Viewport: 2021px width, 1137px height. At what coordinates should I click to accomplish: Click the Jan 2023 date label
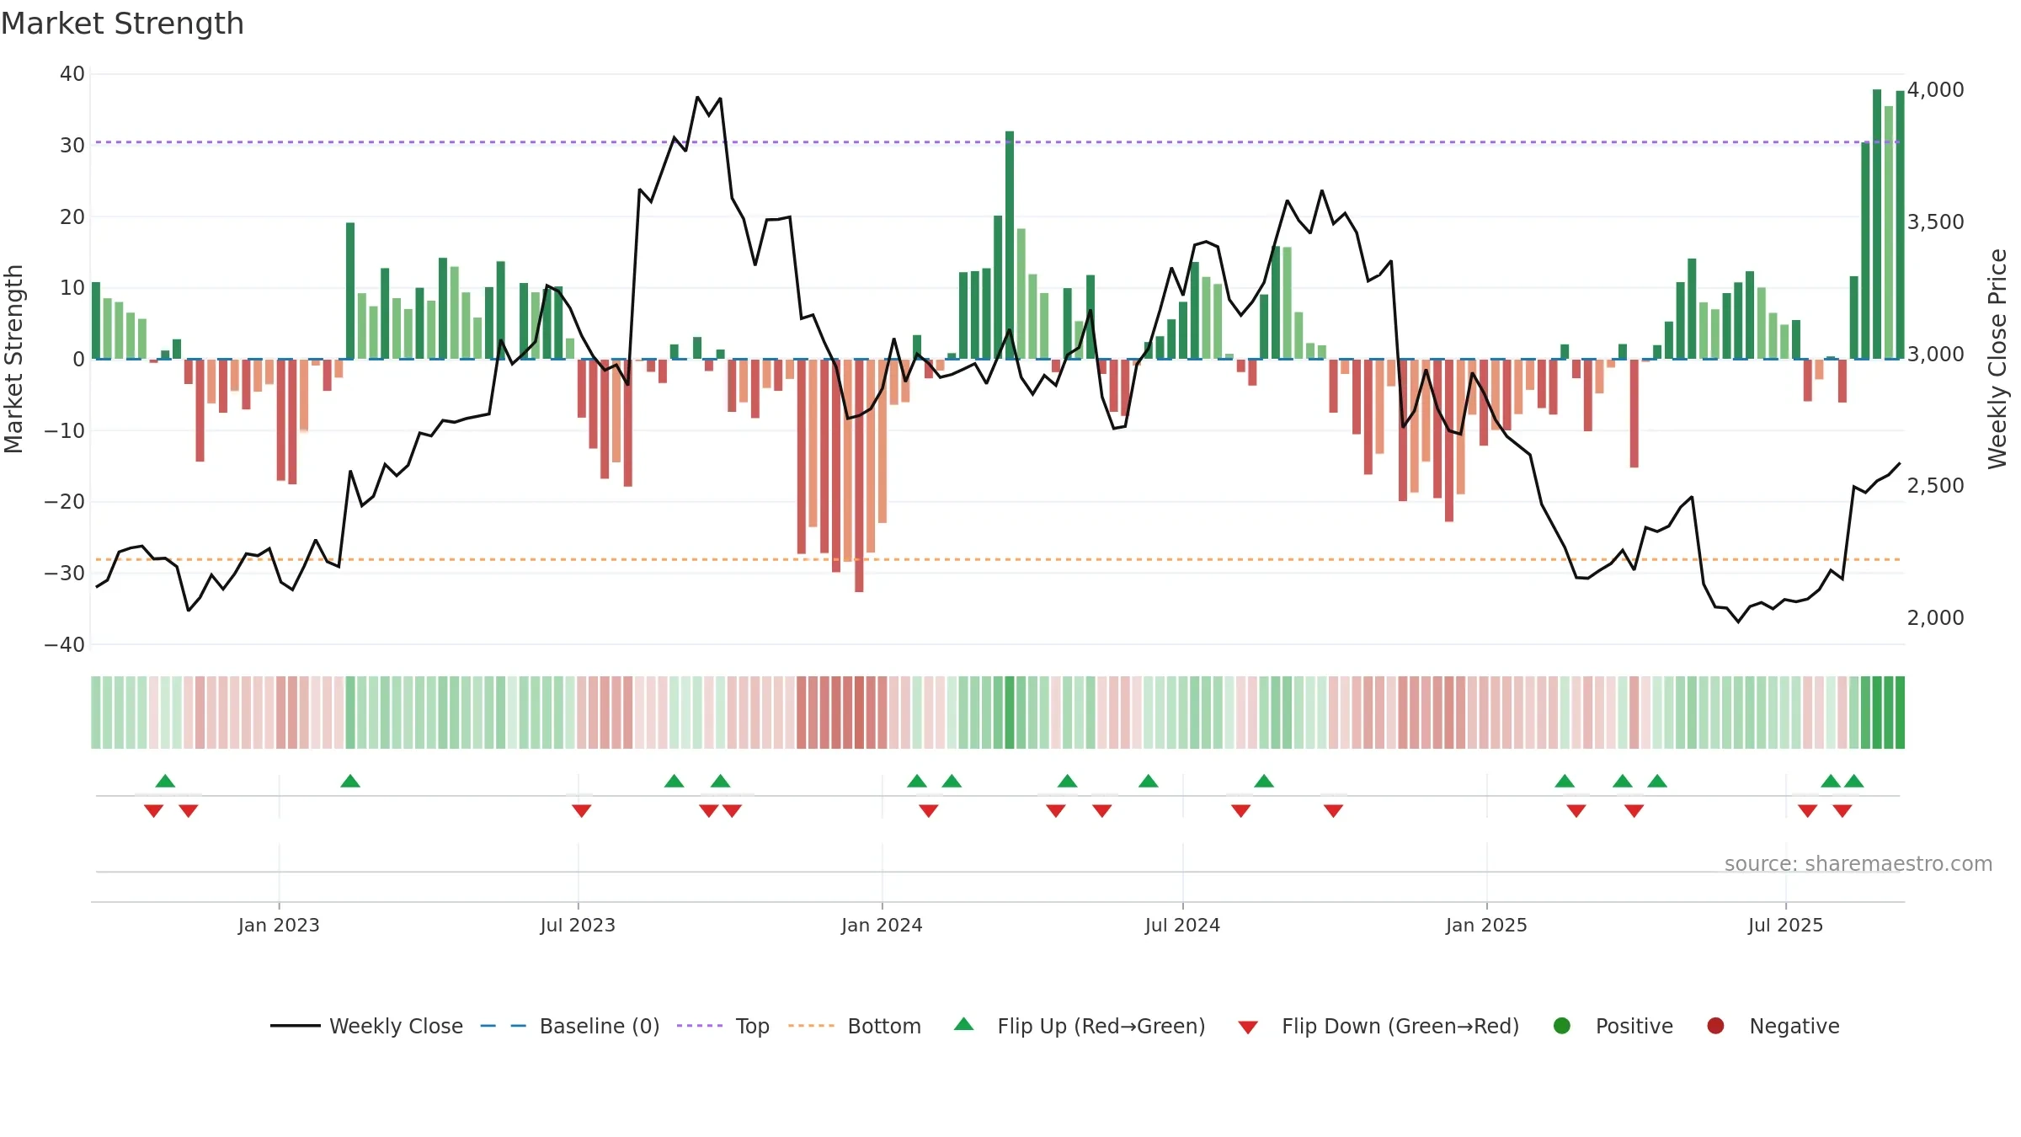click(x=279, y=926)
